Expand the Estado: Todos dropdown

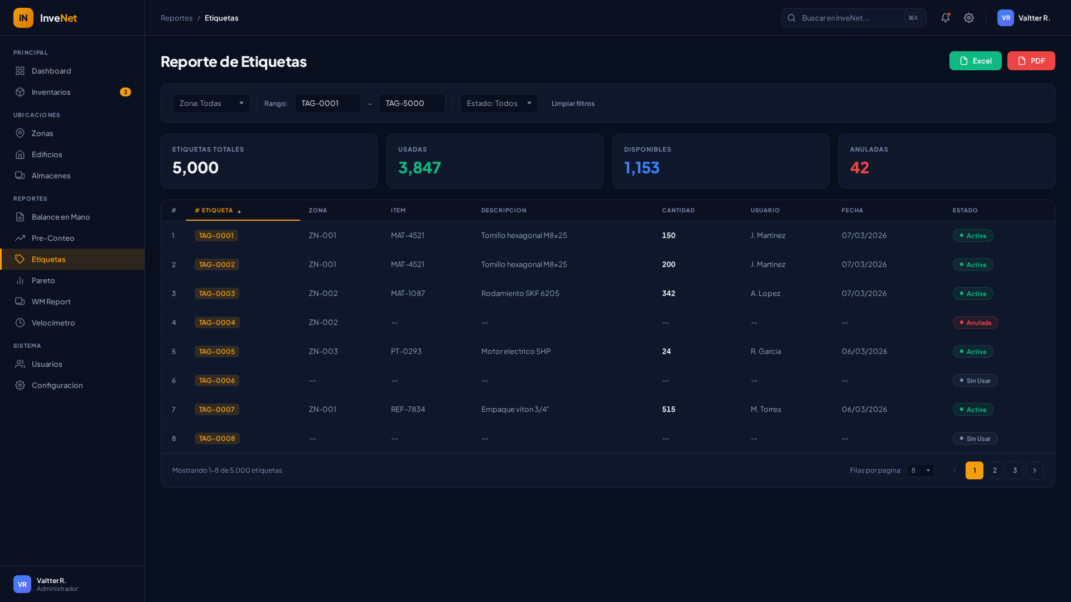(498, 103)
